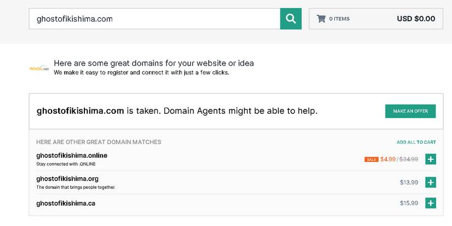Click the ADD ALL TO CART link
Viewport: 452px width, 226px height.
[x=416, y=142]
